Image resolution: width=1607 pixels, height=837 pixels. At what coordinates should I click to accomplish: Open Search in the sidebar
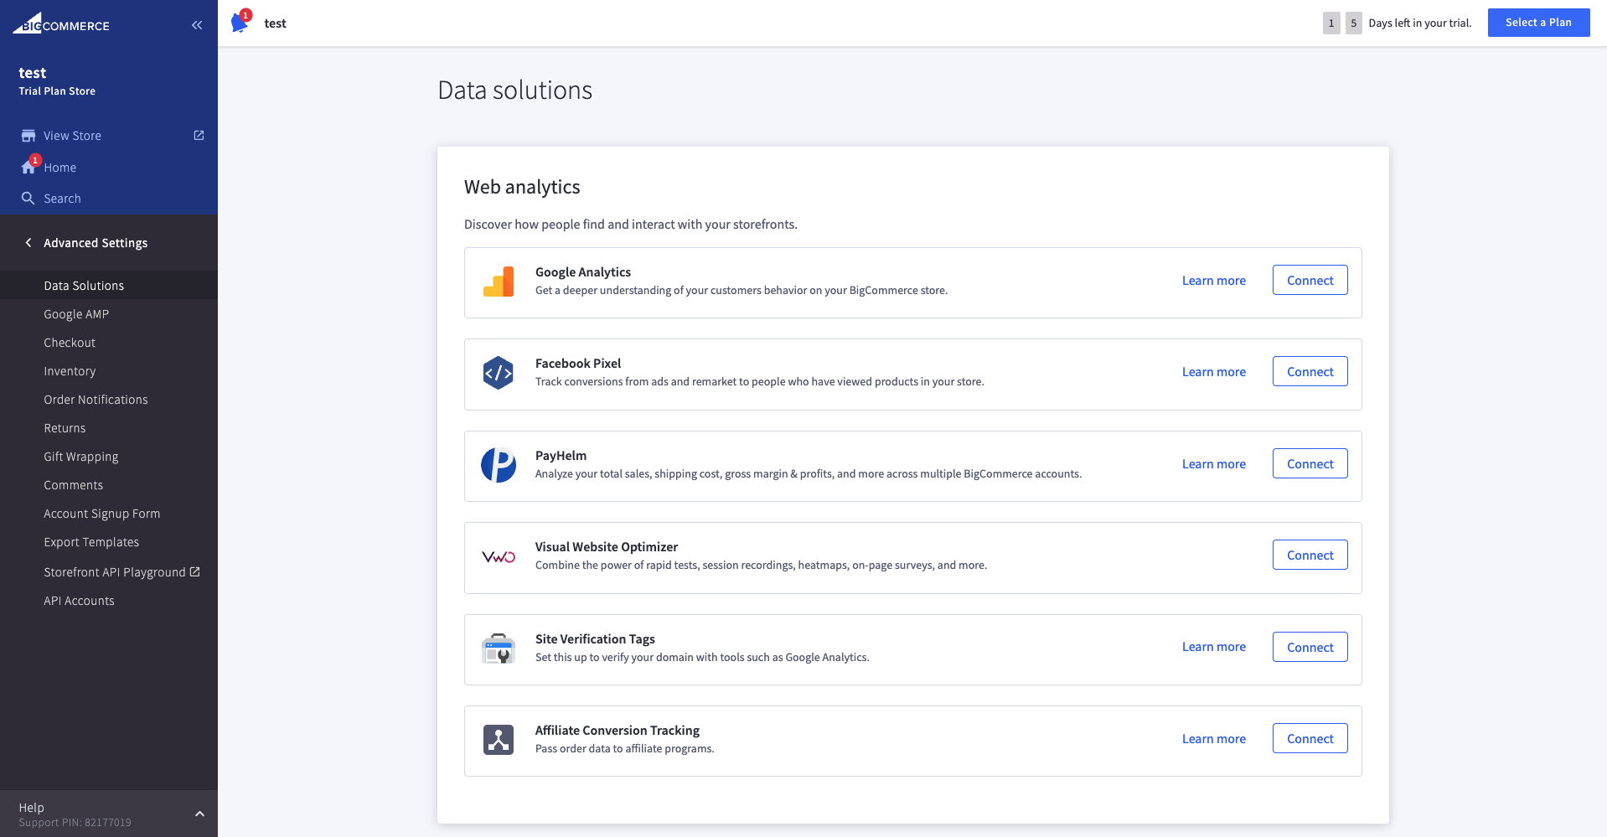(x=62, y=199)
